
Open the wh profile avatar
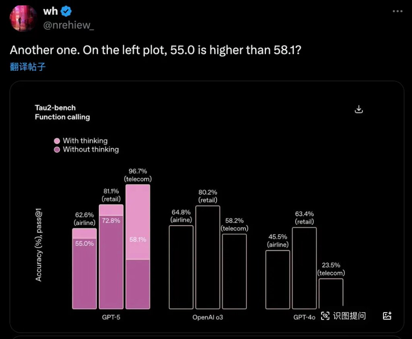23,18
